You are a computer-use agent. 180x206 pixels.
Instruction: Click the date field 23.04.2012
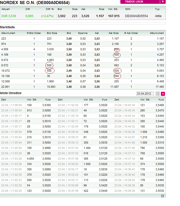pyautogui.click(x=145, y=94)
